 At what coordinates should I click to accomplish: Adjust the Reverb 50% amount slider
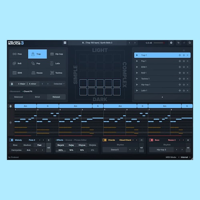[61, 150]
